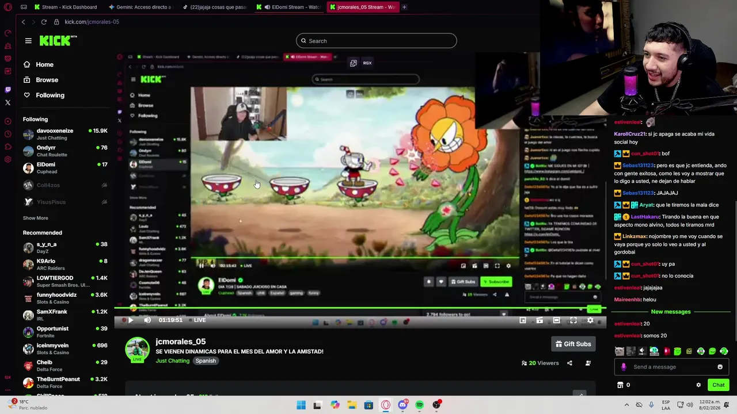Open Spotify from the taskbar
This screenshot has height=414, width=737.
point(419,405)
